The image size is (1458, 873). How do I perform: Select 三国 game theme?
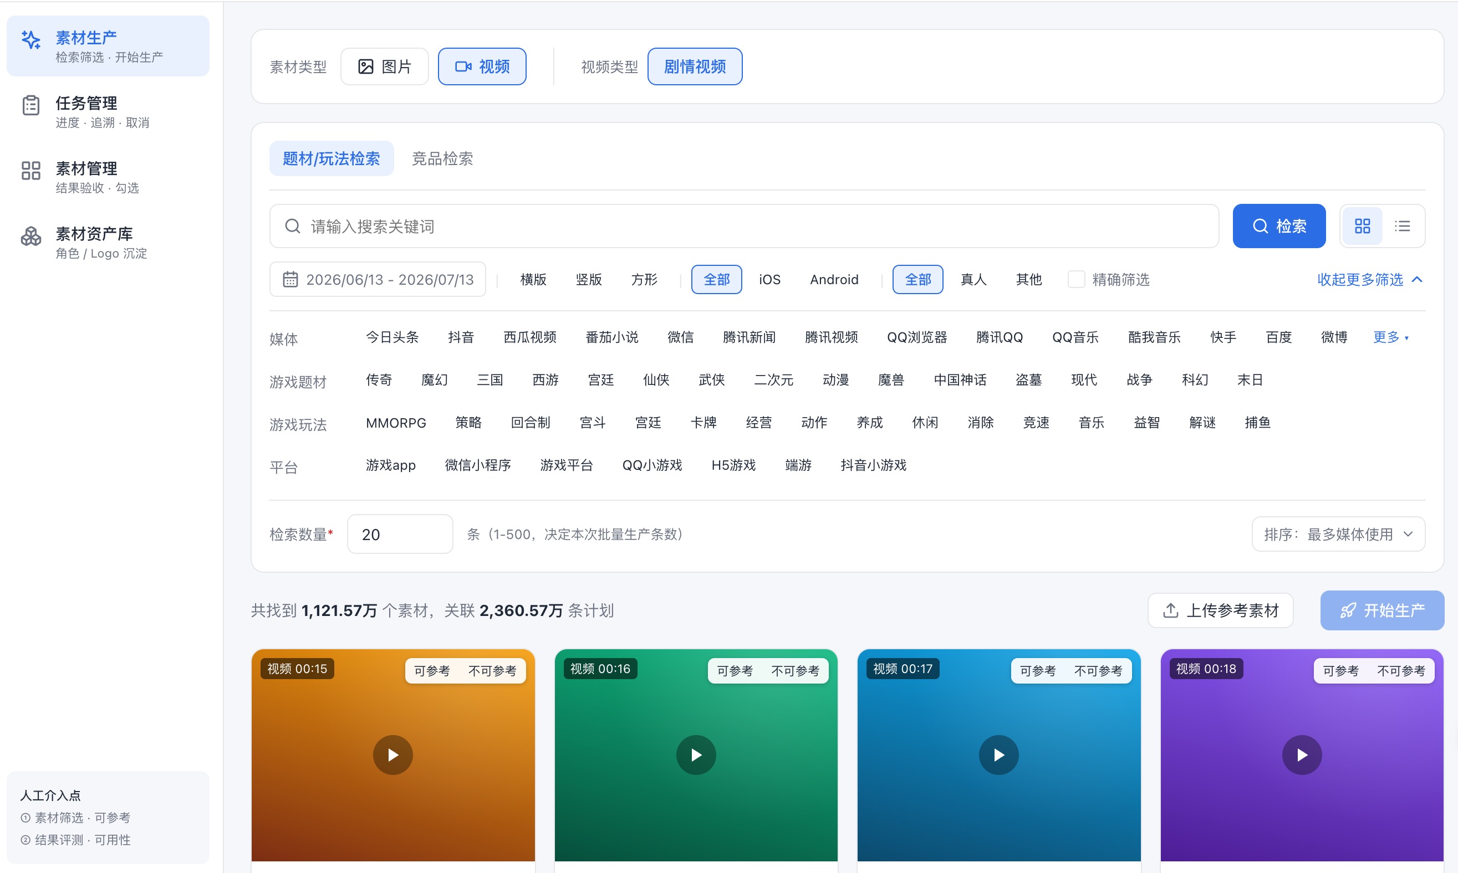pos(490,380)
